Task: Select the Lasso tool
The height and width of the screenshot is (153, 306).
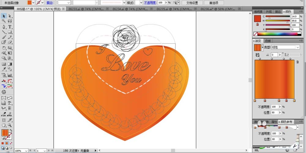Action: point(10,21)
